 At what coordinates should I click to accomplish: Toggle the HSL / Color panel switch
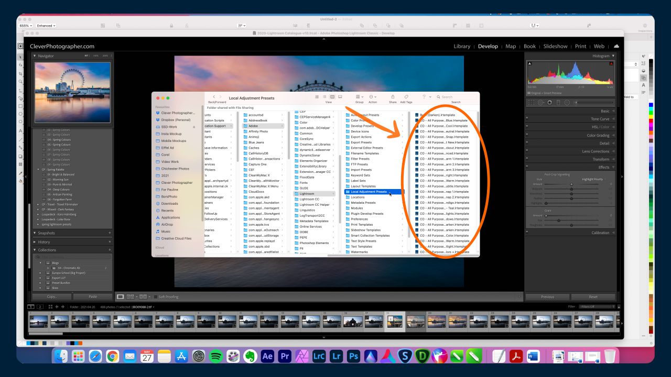click(x=527, y=127)
